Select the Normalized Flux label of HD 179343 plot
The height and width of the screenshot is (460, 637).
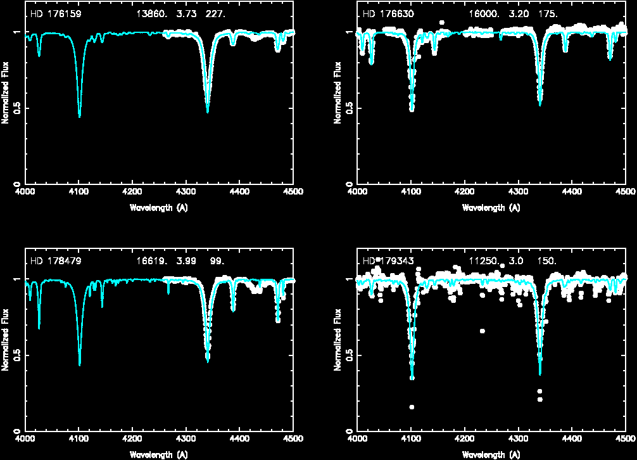point(338,339)
